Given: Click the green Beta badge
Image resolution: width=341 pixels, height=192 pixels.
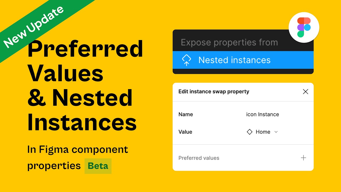Looking at the screenshot, I should click(98, 166).
